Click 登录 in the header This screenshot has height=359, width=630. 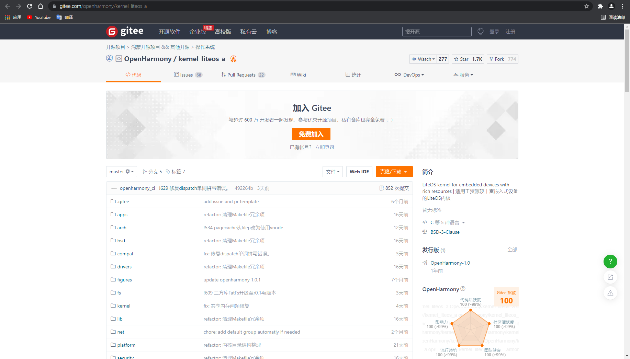(494, 32)
